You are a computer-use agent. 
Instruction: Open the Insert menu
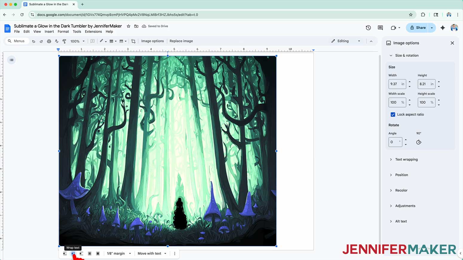tap(49, 32)
